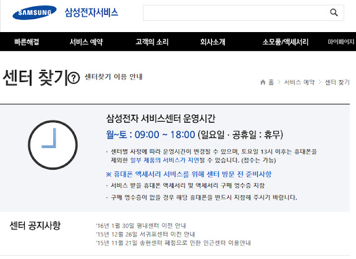Screen dimensions: 356x259
Task: Click 삼성전자 서비스센터 운영시간 heading
Action: pos(161,118)
